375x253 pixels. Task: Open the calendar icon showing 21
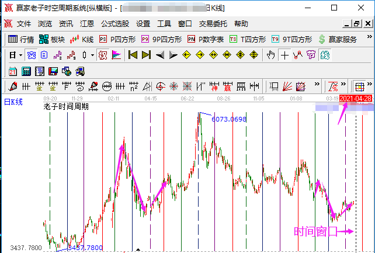13,71
